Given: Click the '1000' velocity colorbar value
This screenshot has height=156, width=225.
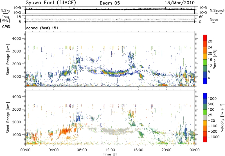Looking at the screenshot, I should tap(212, 99).
